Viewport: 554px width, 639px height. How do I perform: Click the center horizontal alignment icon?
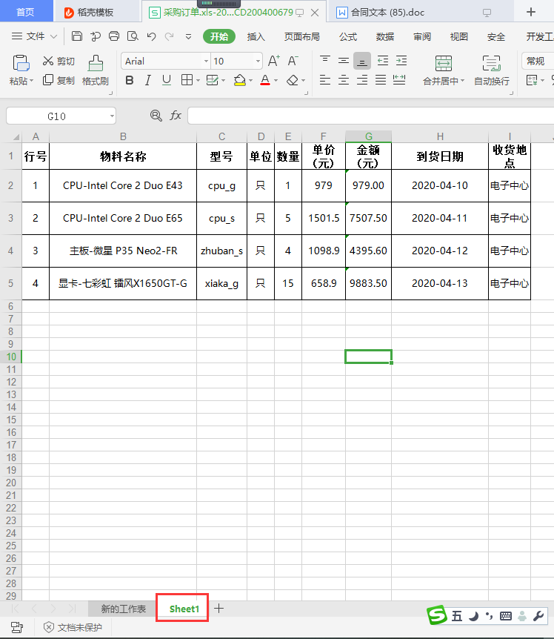(344, 80)
